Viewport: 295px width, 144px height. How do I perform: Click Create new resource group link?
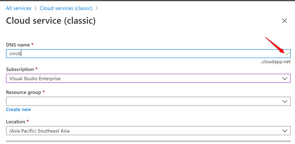coord(18,109)
